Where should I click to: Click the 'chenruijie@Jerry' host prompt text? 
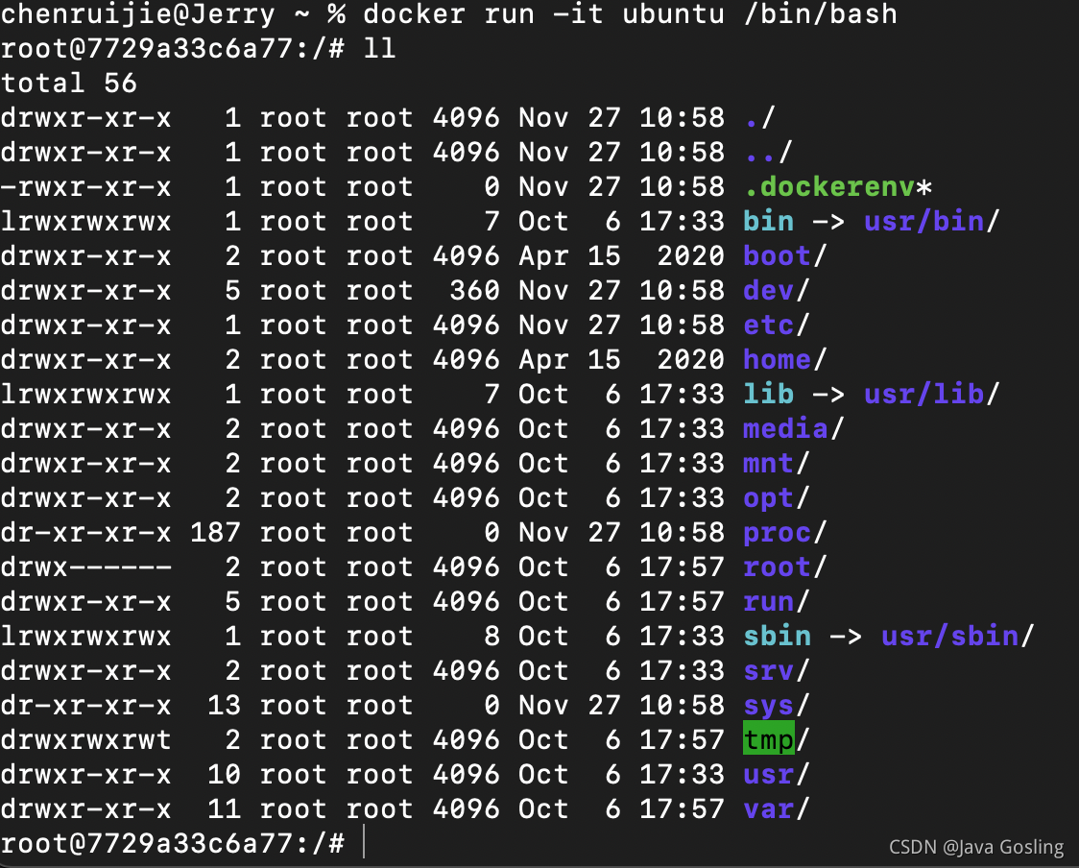coord(137,13)
